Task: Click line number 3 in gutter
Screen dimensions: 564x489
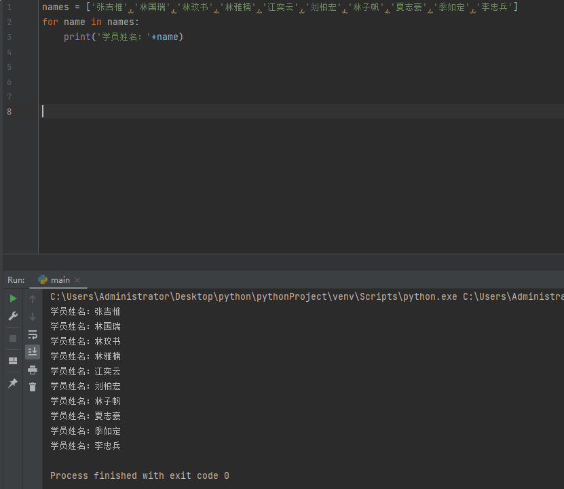Action: [x=10, y=37]
